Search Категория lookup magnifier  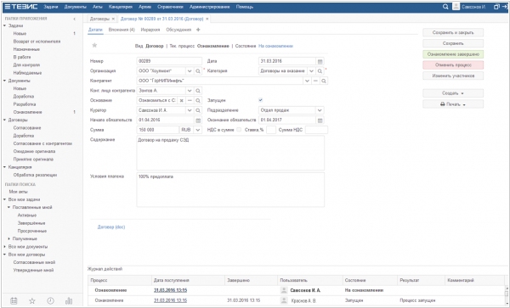[320, 71]
